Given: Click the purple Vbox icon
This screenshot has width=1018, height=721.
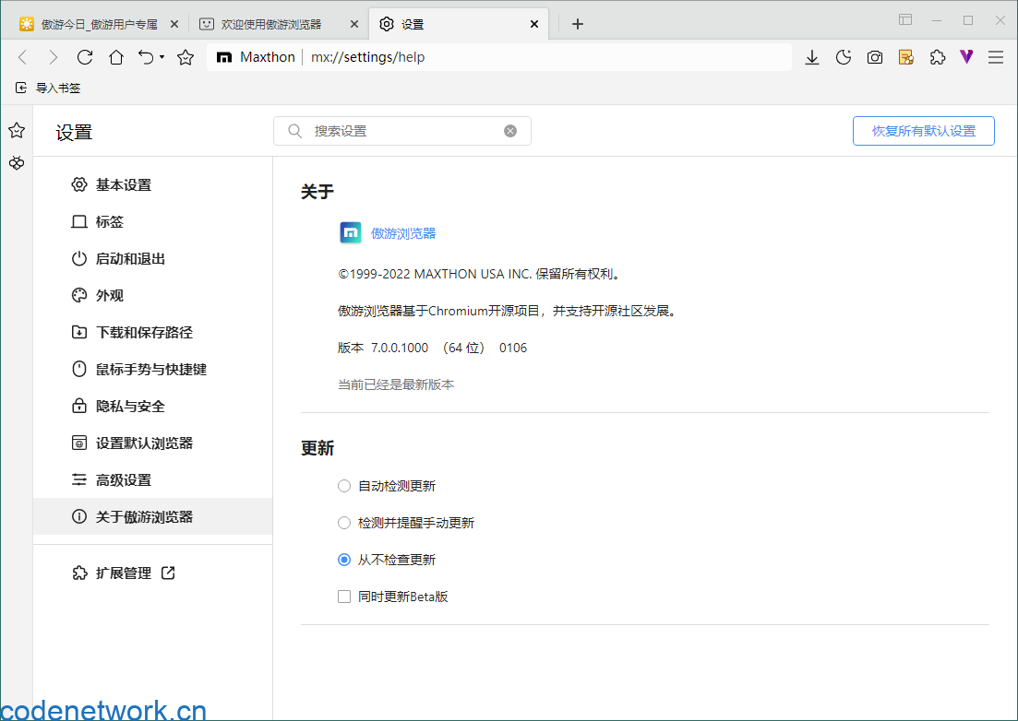Looking at the screenshot, I should (x=965, y=57).
